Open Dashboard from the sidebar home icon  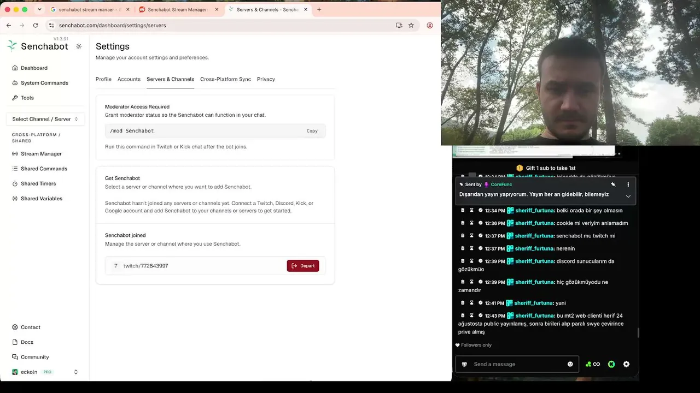15,68
